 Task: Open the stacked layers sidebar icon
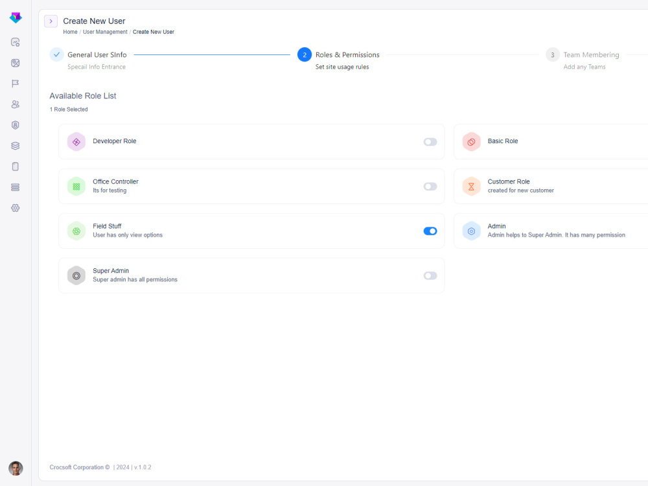click(x=16, y=145)
